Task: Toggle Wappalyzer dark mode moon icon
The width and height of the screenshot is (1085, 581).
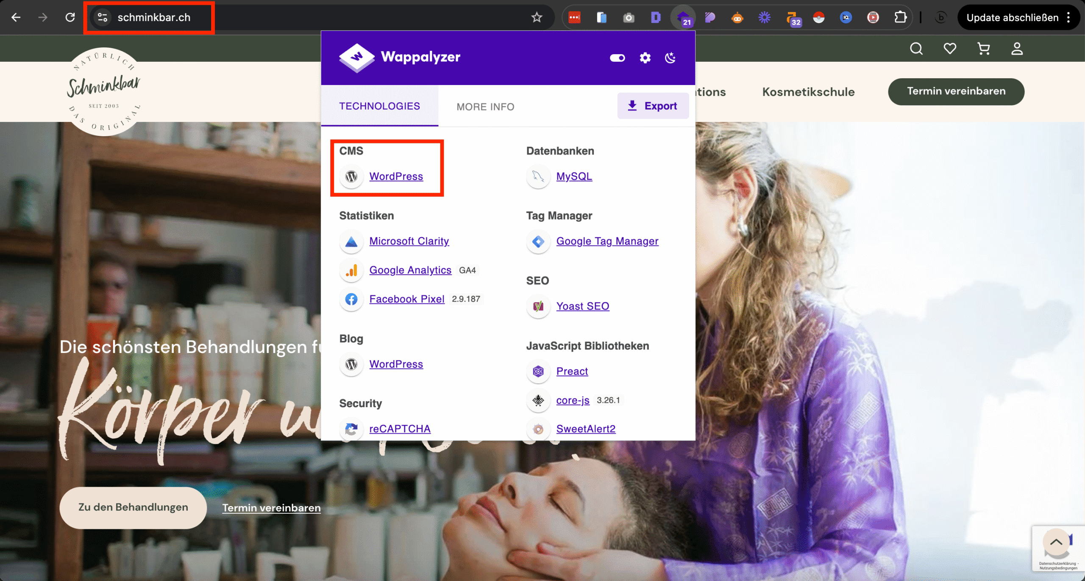Action: point(670,58)
